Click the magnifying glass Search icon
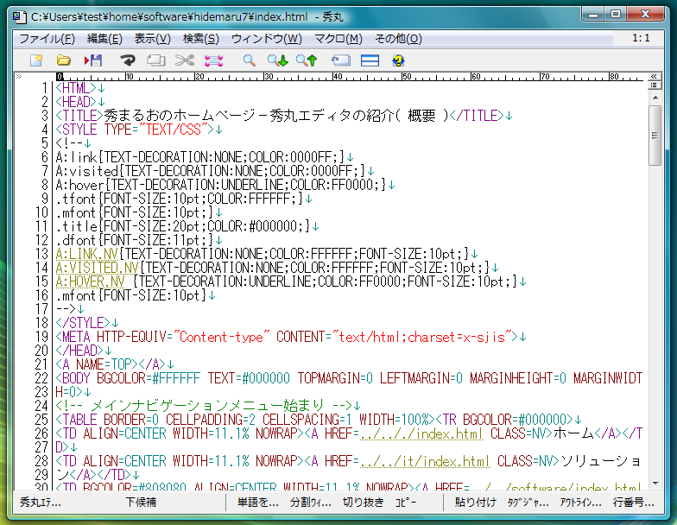This screenshot has width=677, height=525. (249, 60)
